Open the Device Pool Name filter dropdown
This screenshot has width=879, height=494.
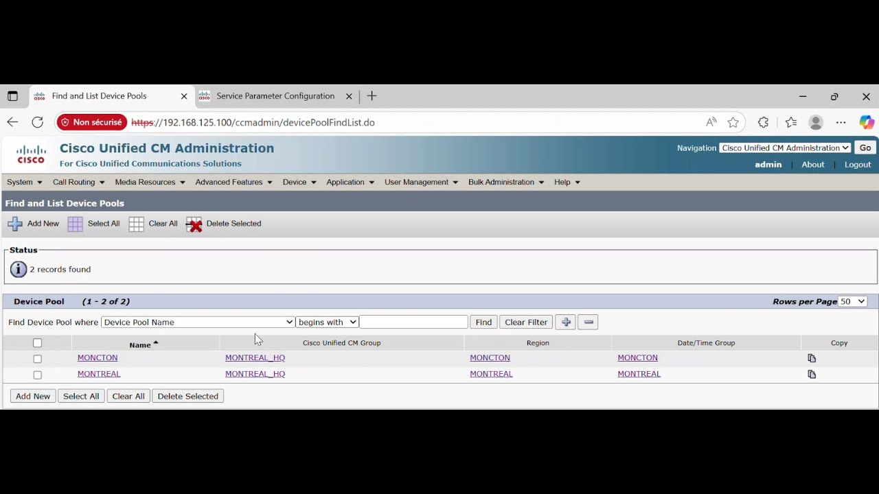coord(198,322)
